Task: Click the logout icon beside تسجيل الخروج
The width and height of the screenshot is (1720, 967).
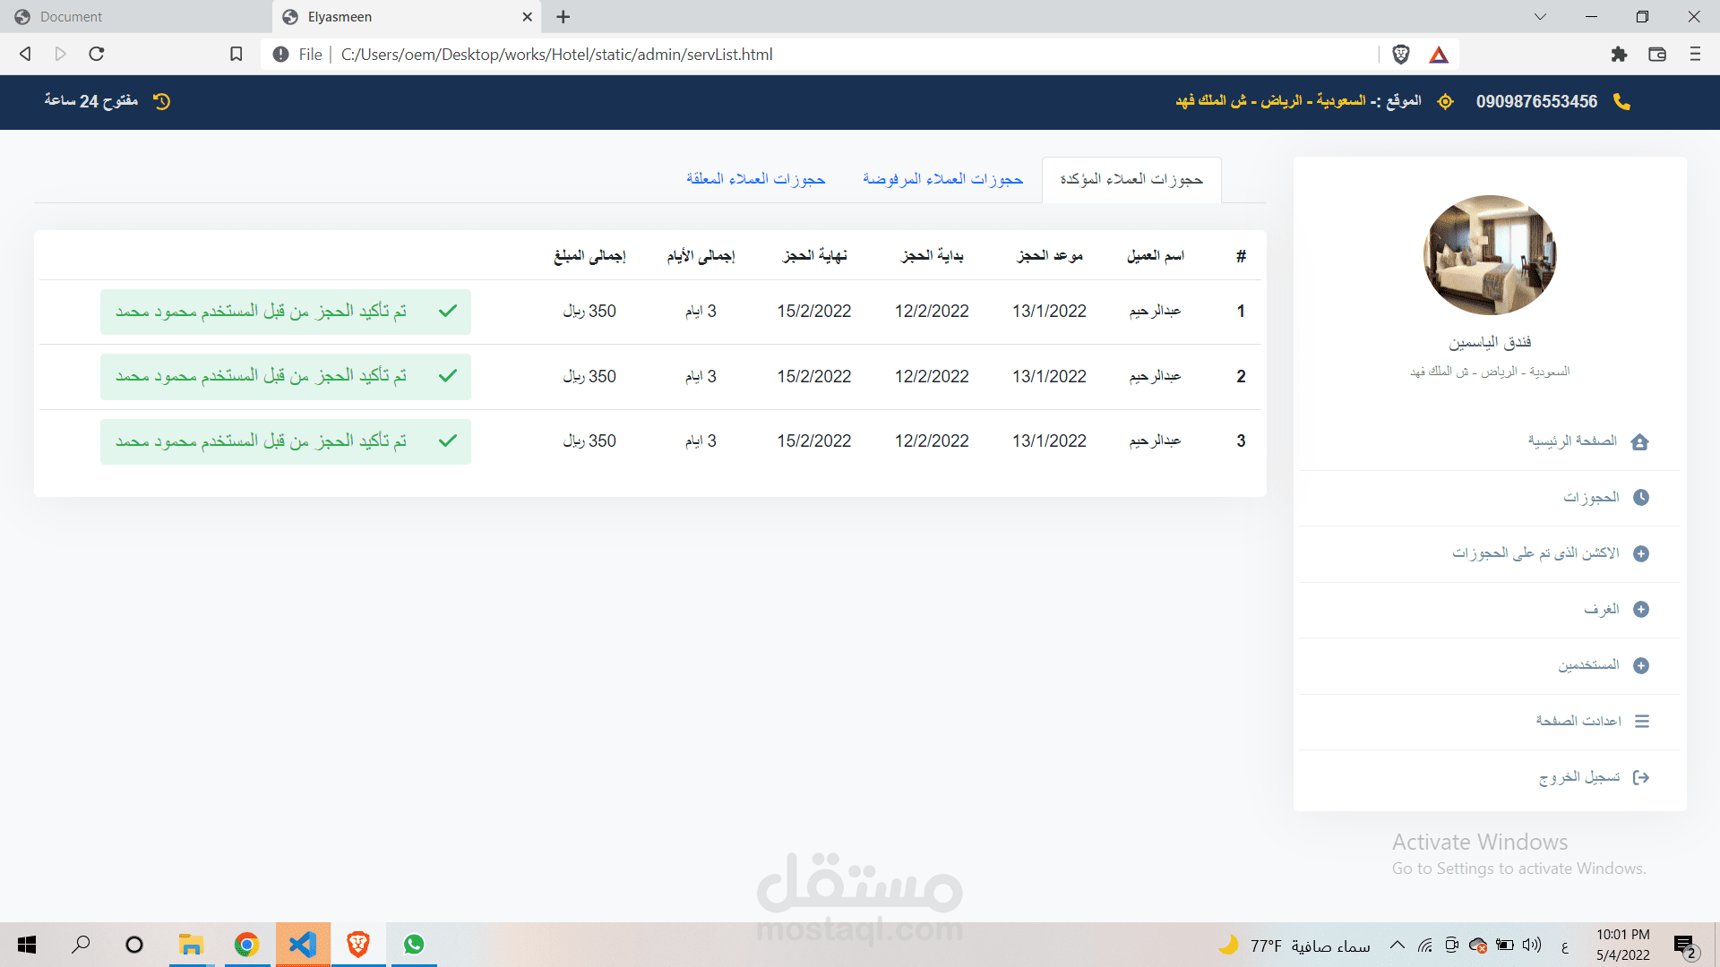Action: pyautogui.click(x=1640, y=778)
